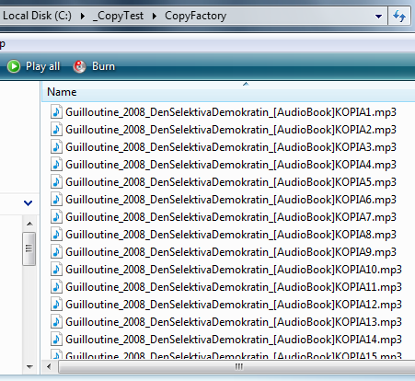Click the music icon of KOPIA7.mp3
Viewport: 415px width, 381px height.
[x=56, y=217]
